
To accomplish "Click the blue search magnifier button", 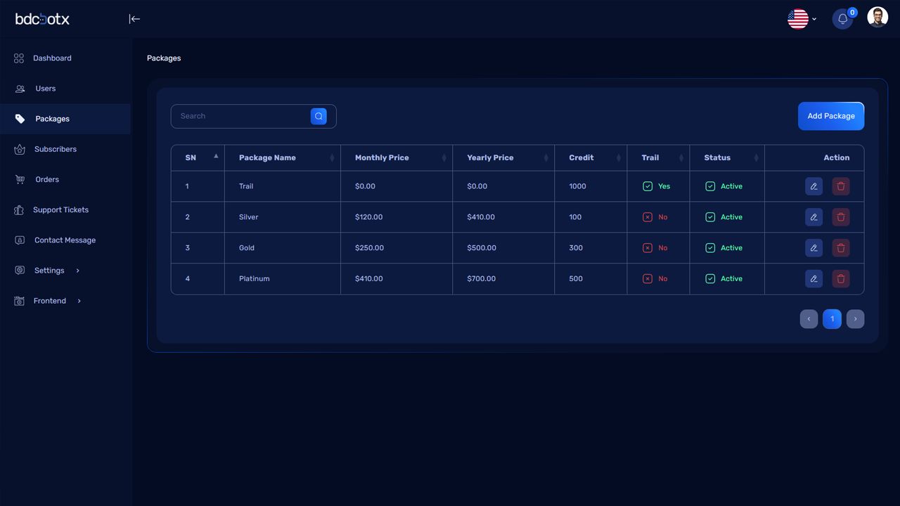I will pyautogui.click(x=319, y=116).
